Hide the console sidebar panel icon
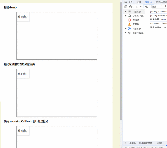This screenshot has width=167, height=148. coord(126,7)
